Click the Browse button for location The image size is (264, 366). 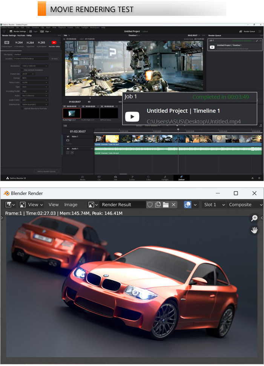pos(55,59)
